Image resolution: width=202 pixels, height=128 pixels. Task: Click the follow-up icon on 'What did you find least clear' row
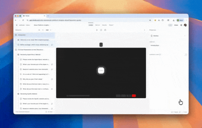pyautogui.click(x=52, y=89)
